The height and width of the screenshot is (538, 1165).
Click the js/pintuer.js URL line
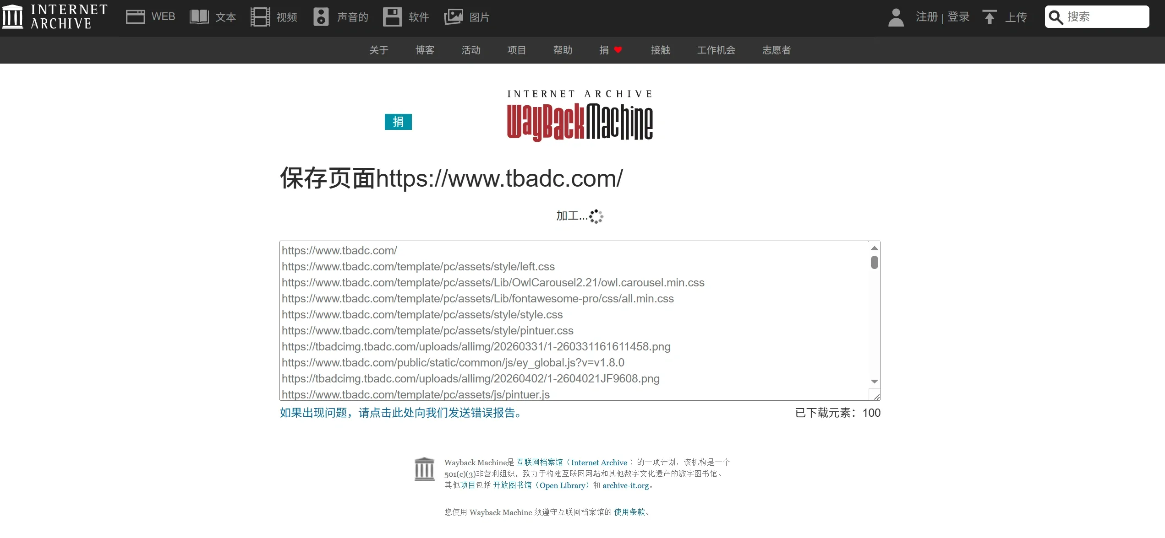pos(416,394)
